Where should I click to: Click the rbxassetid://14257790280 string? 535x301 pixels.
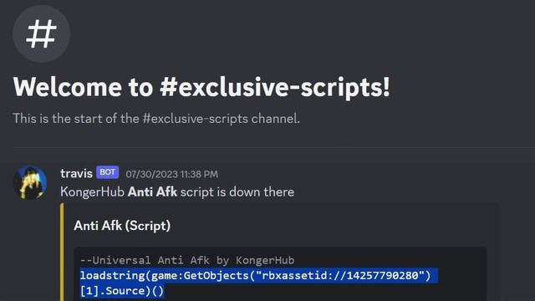pyautogui.click(x=340, y=275)
